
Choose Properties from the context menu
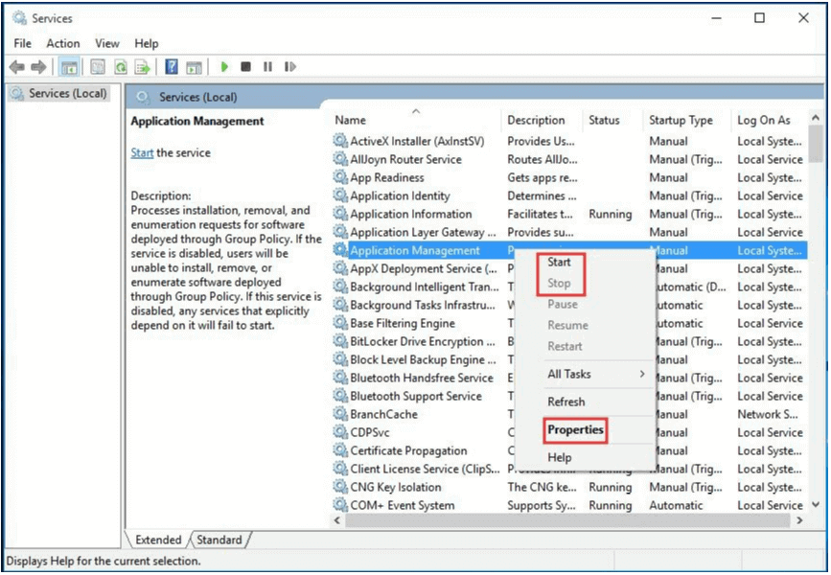[x=575, y=430]
